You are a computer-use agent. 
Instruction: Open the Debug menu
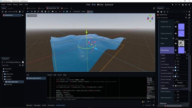15,4
